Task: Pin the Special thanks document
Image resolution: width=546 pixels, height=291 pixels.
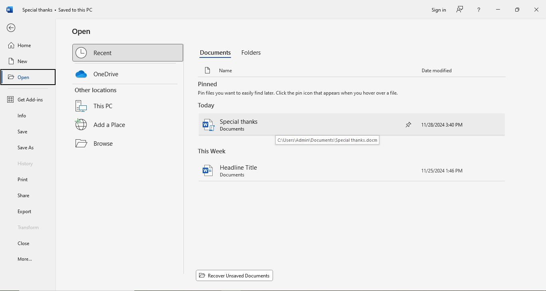Action: pos(408,125)
